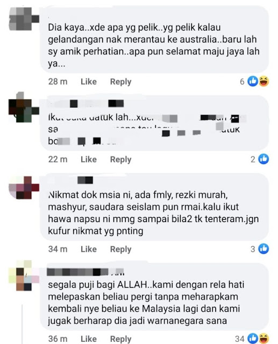Like the 36 m comment
Viewport: 278px width, 344px height.
click(x=89, y=339)
